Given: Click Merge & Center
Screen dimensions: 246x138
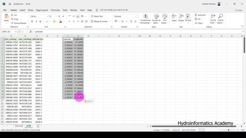Looking at the screenshot, I should click(99, 21).
